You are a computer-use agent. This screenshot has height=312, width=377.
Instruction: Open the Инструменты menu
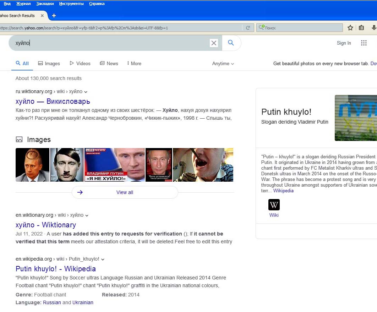coord(71,4)
